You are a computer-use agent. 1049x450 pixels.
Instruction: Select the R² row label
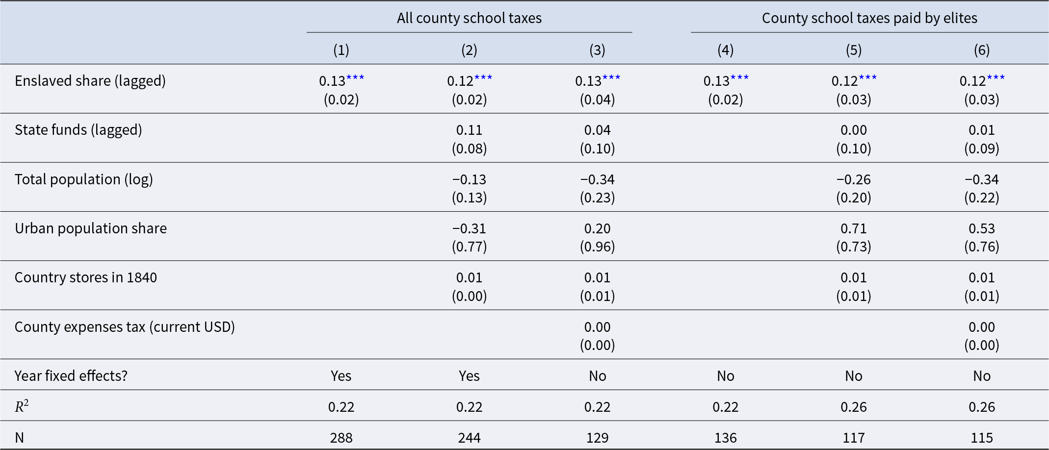click(22, 407)
